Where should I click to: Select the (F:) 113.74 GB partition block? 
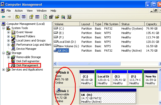pyautogui.click(x=135, y=78)
